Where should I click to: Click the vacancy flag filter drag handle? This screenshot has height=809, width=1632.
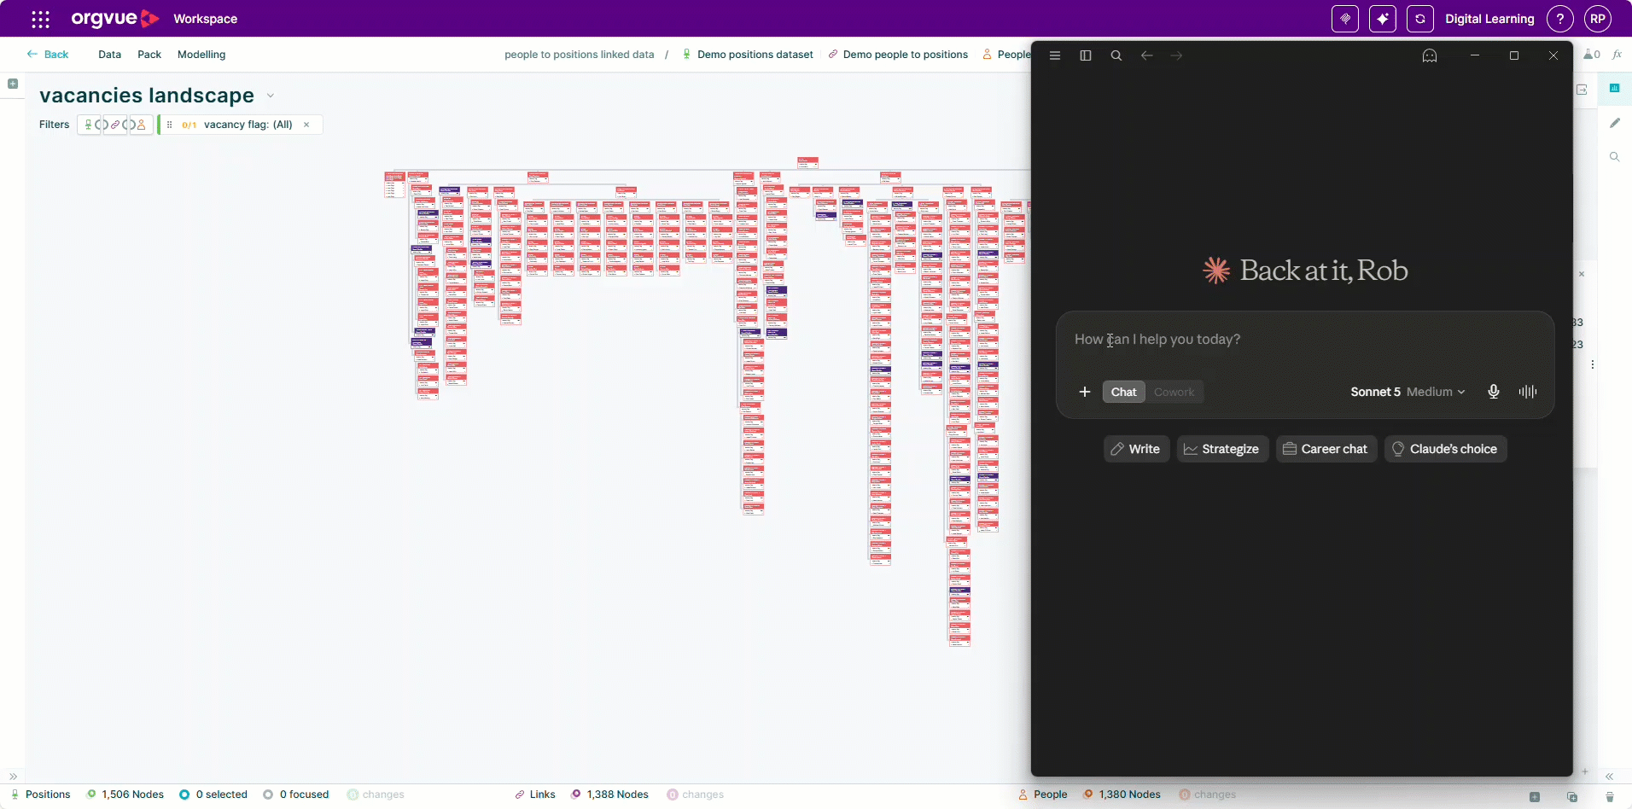[170, 125]
